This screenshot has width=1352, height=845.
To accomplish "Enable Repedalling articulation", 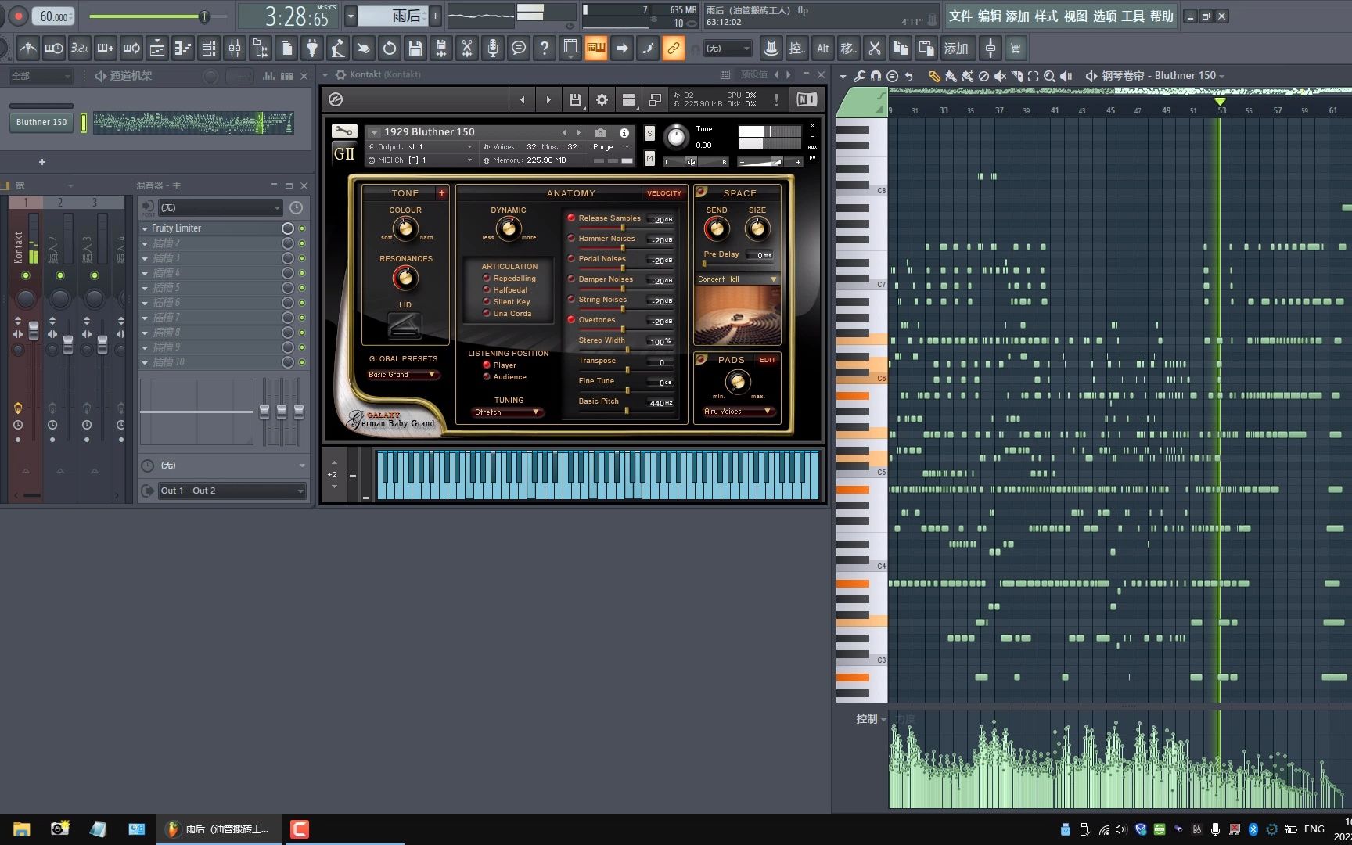I will coord(487,279).
